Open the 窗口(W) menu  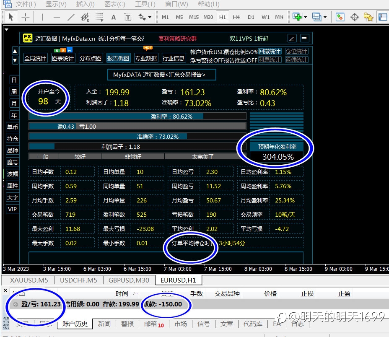[x=176, y=4]
